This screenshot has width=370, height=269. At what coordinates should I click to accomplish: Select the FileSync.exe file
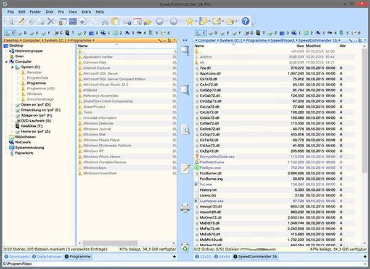click(x=210, y=167)
